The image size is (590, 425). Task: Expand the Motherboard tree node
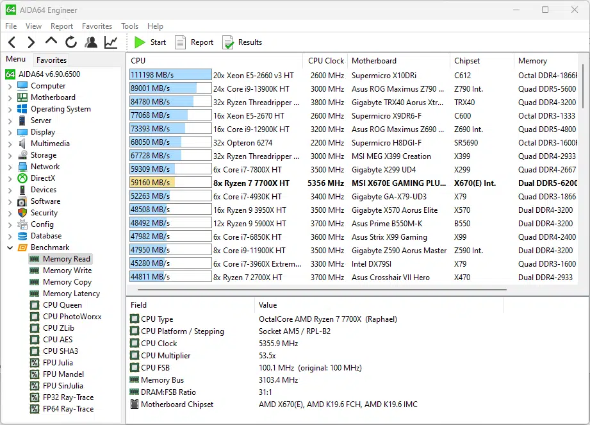coord(10,97)
